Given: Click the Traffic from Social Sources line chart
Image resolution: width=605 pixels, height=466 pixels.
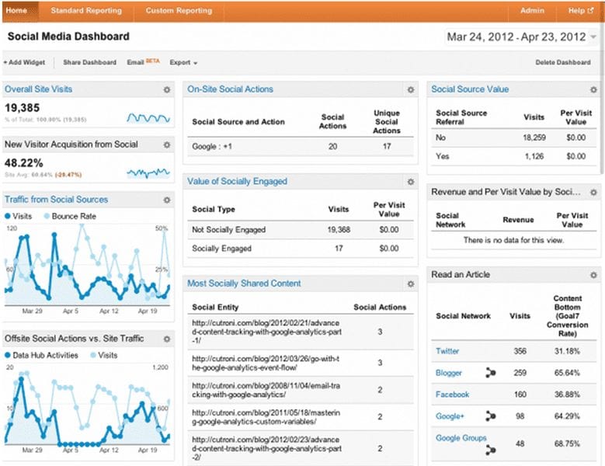Looking at the screenshot, I should (x=87, y=265).
